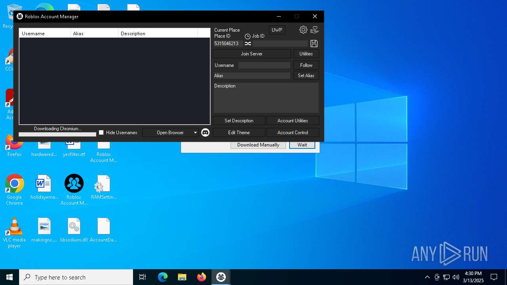Viewport: 507px width, 285px height.
Task: Open Task View on taskbar
Action: (143, 277)
